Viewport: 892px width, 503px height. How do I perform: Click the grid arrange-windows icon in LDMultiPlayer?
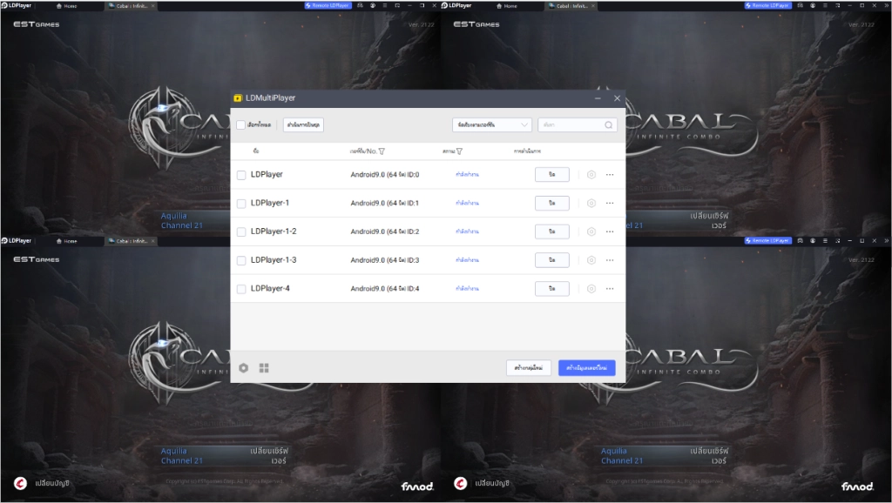coord(264,368)
